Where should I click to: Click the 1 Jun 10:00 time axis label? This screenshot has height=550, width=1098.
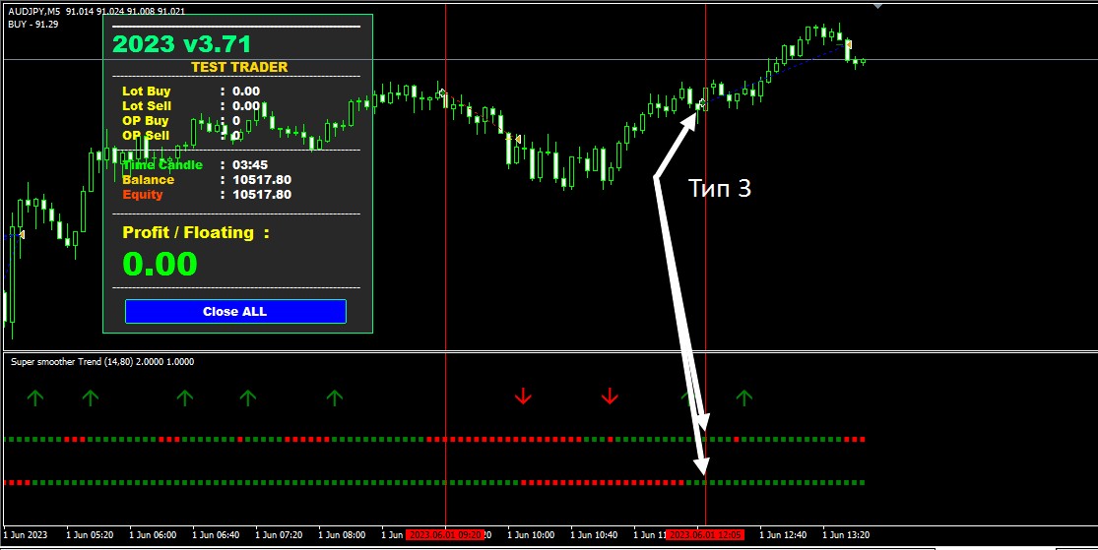pos(531,534)
